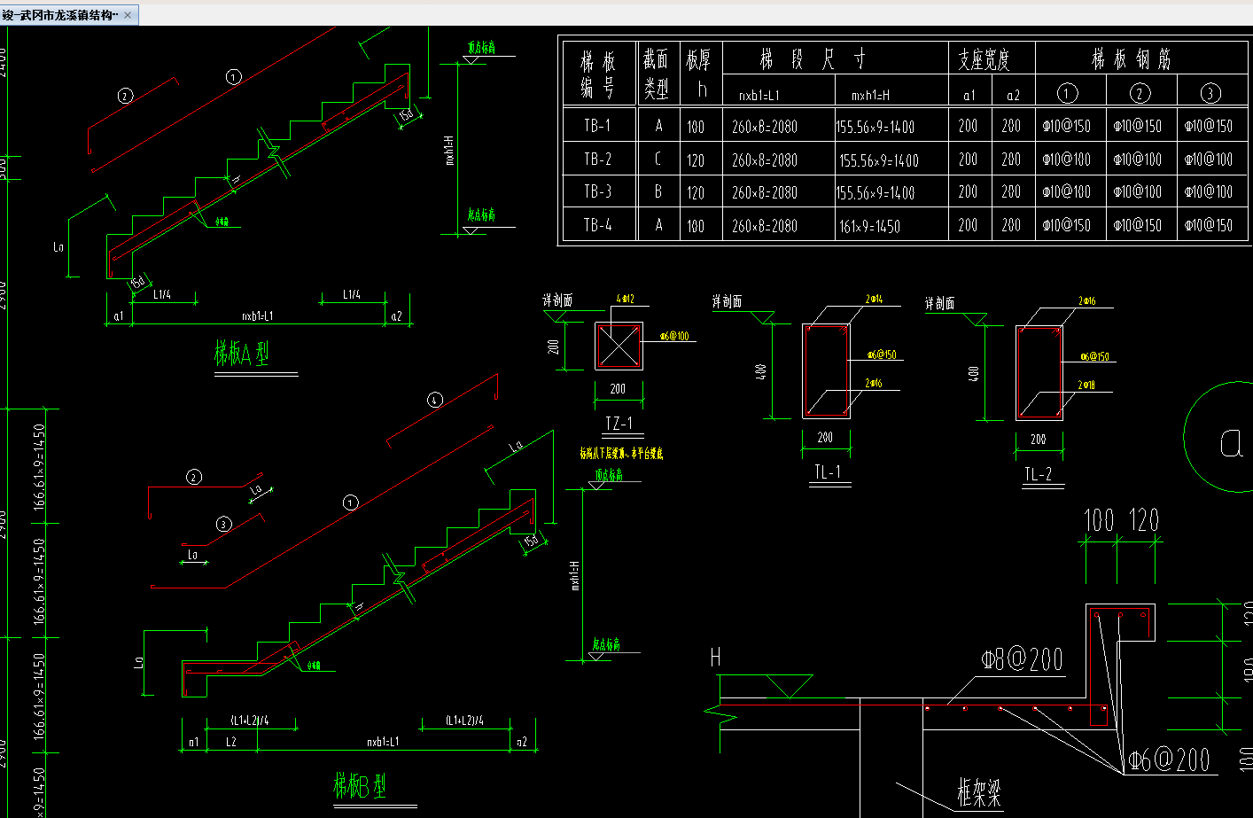Click the H elevation marker text

(715, 657)
